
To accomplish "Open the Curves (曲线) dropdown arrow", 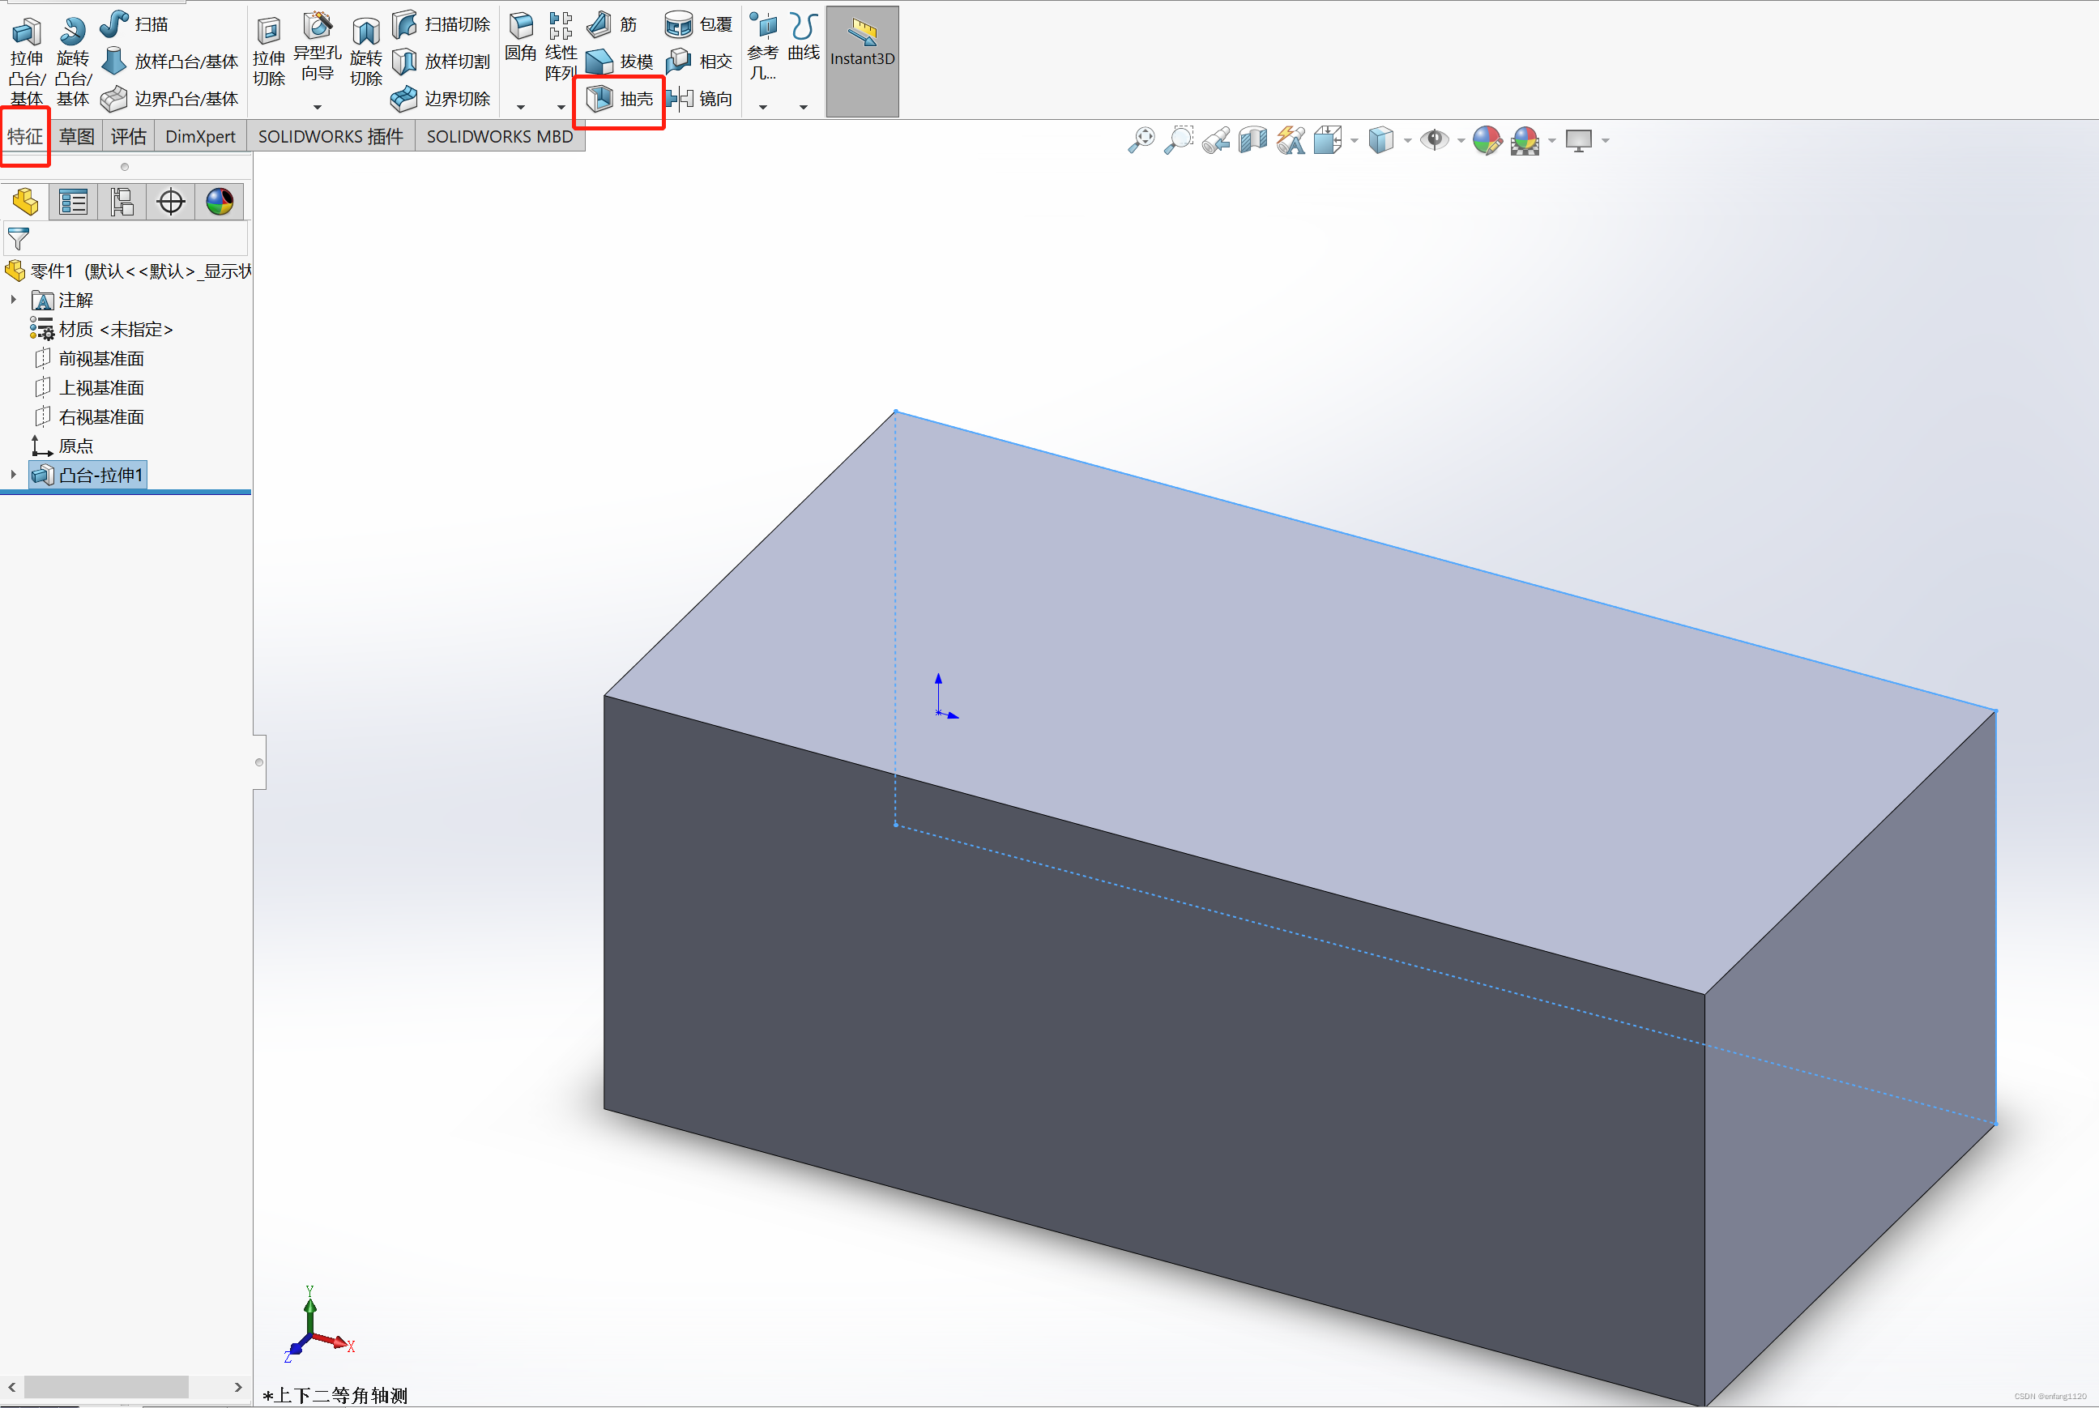I will tap(804, 107).
